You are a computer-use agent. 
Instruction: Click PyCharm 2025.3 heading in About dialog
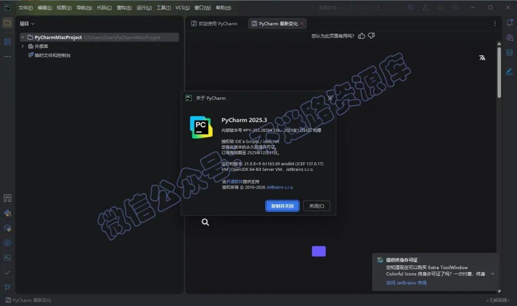[x=244, y=120]
